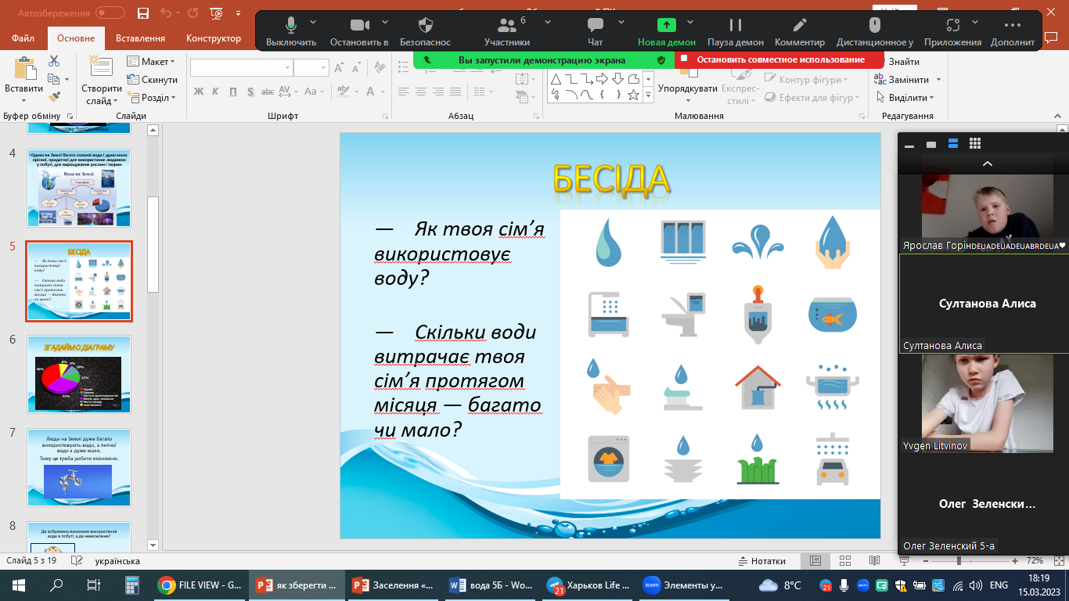Screen dimensions: 1069x601
Task: Open Zoom microphone options arrow
Action: click(314, 22)
